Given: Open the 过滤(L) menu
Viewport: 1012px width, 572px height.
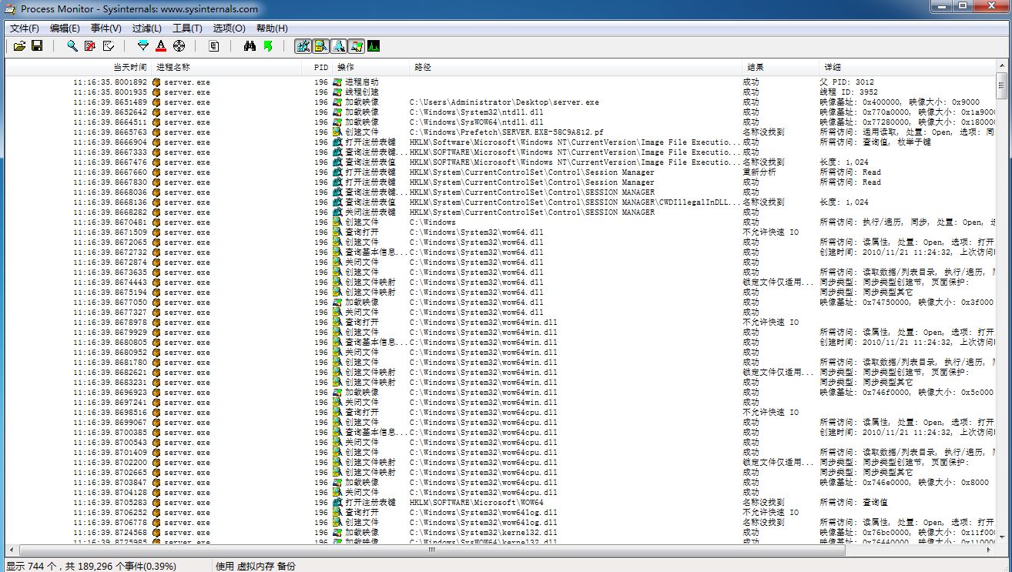Looking at the screenshot, I should 146,28.
